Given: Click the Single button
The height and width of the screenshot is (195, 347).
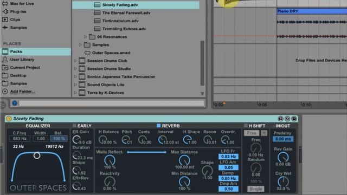Looking at the screenshot, I should [x=255, y=189].
